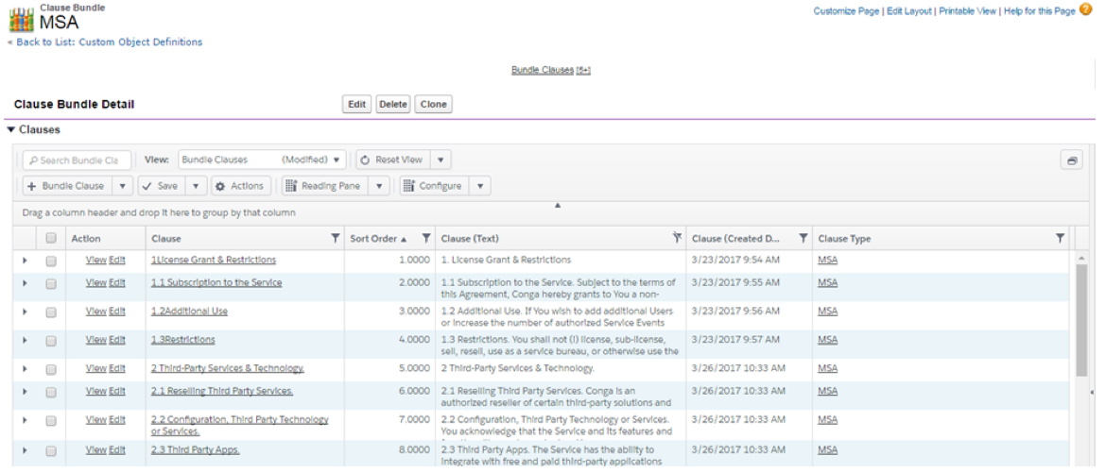This screenshot has height=473, width=1106.
Task: Click Edit for 2.3 Third Party Apps row
Action: (x=117, y=449)
